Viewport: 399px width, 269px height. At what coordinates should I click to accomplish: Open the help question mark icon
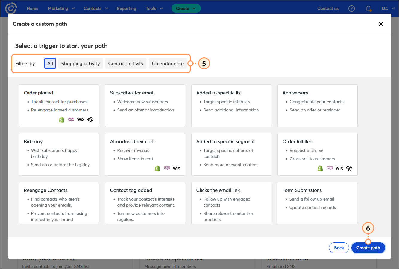pos(351,8)
